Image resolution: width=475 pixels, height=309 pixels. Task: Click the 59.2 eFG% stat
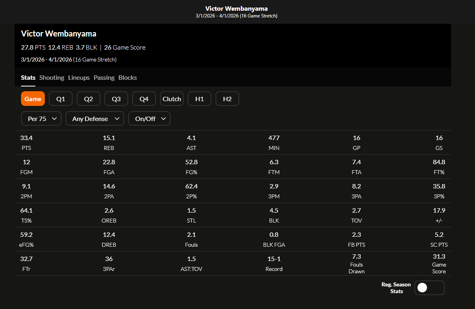26,240
